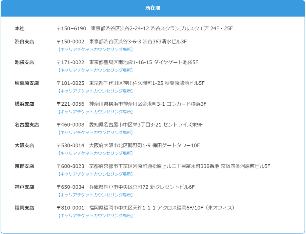Click the address 〒150-0002 渋谷363清水ビル3F
Image resolution: width=306 pixels, height=234 pixels.
pos(122,42)
